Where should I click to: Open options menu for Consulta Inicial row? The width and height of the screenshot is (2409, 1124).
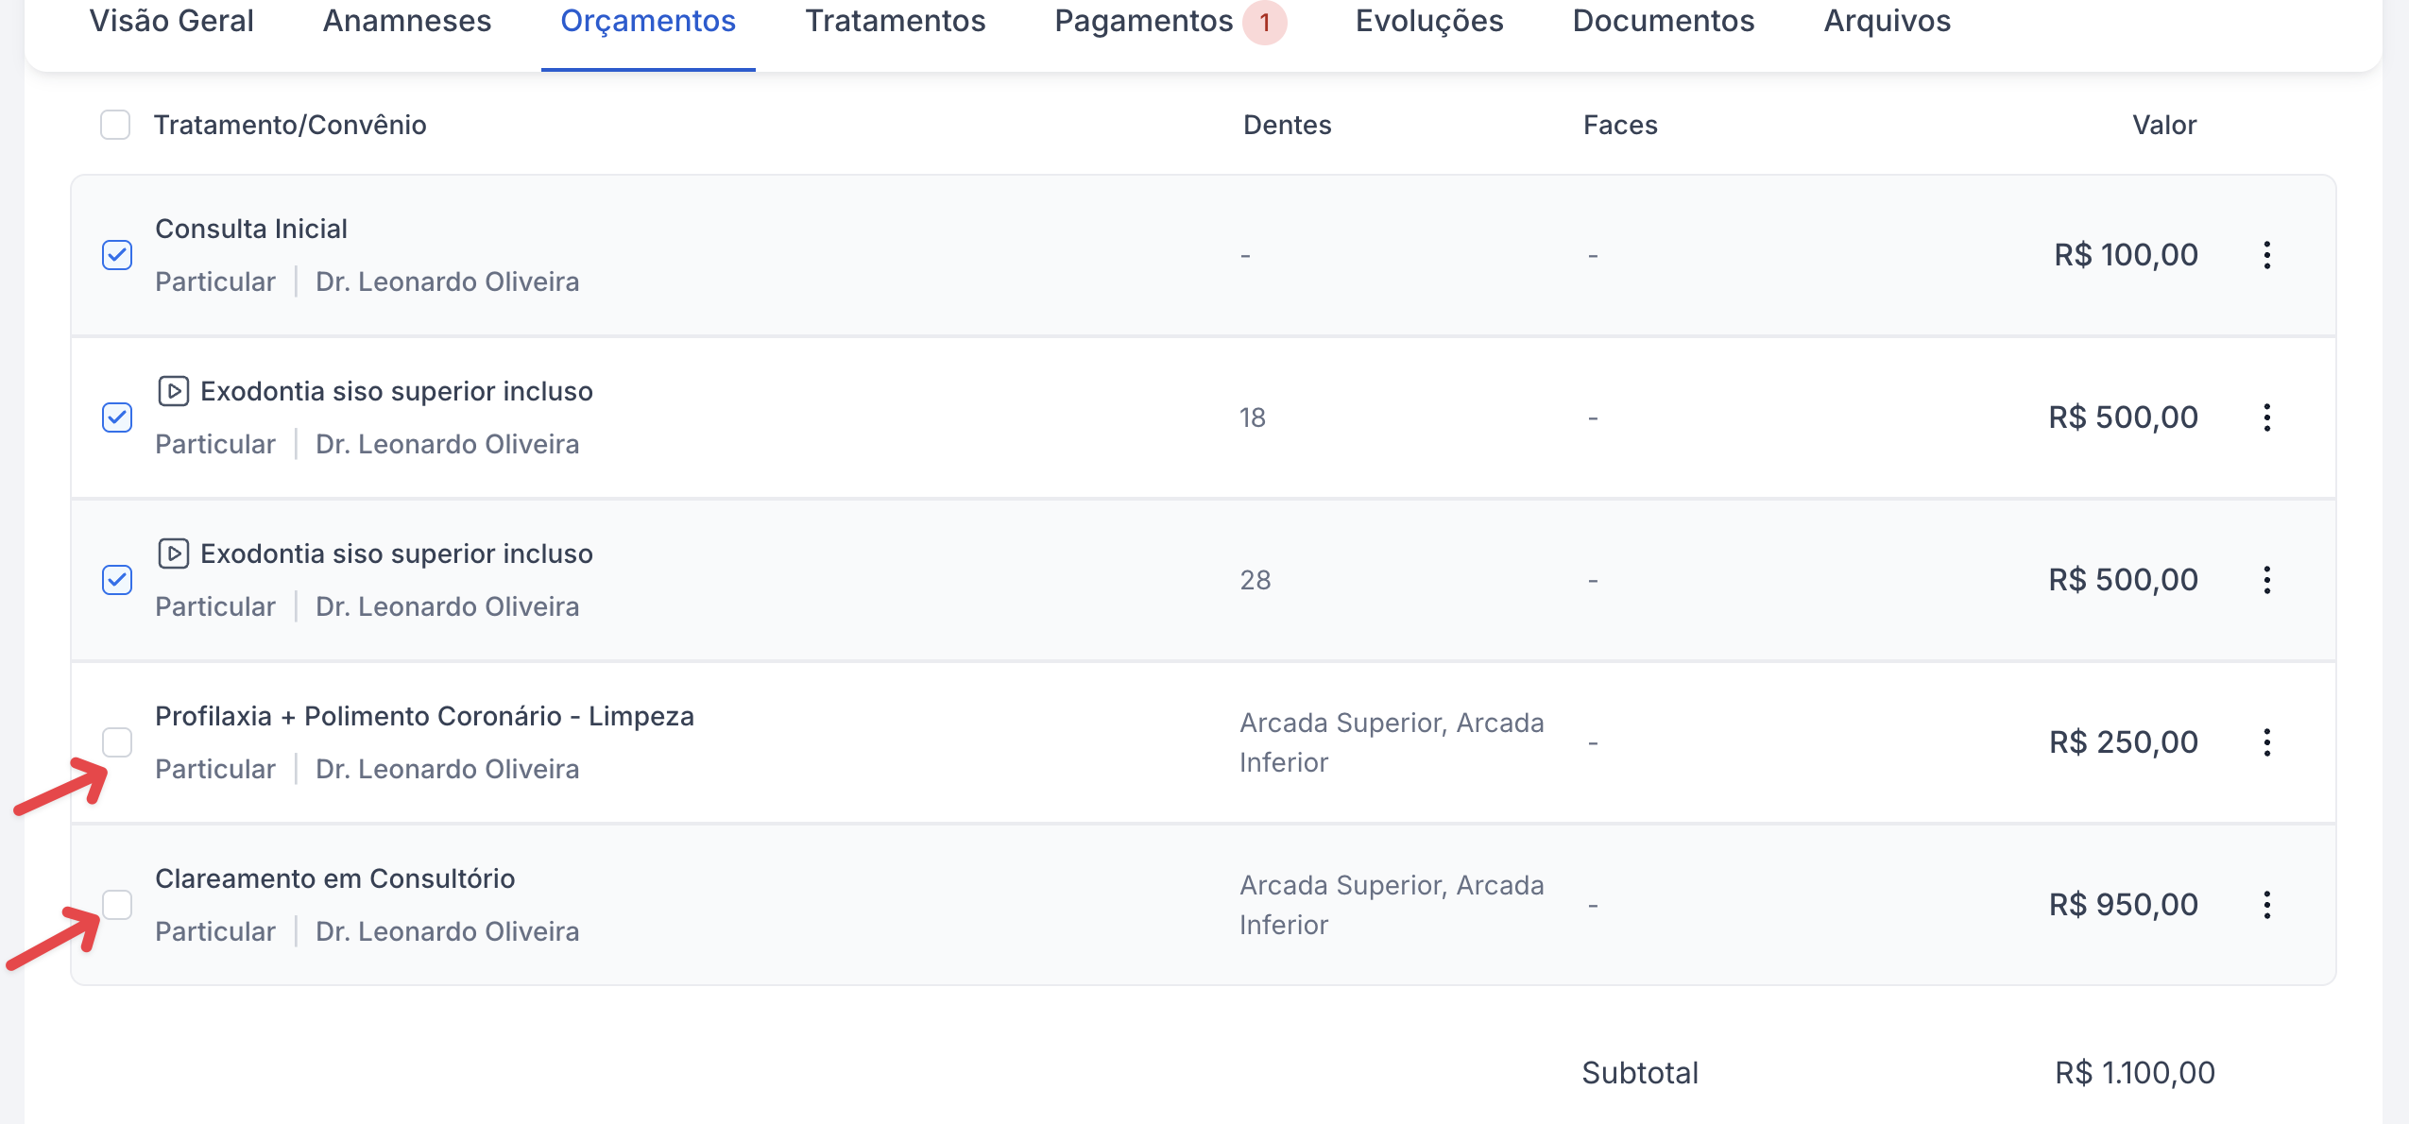click(x=2266, y=255)
